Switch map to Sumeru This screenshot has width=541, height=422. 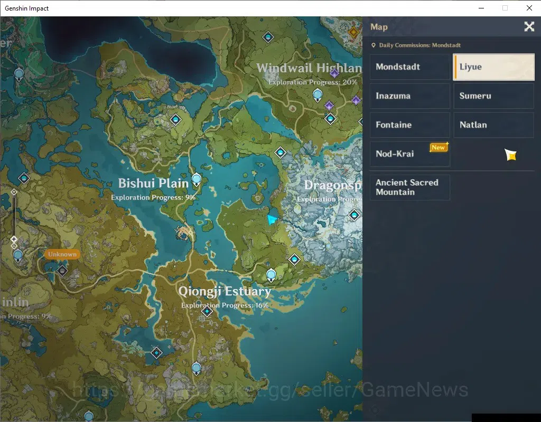(494, 96)
